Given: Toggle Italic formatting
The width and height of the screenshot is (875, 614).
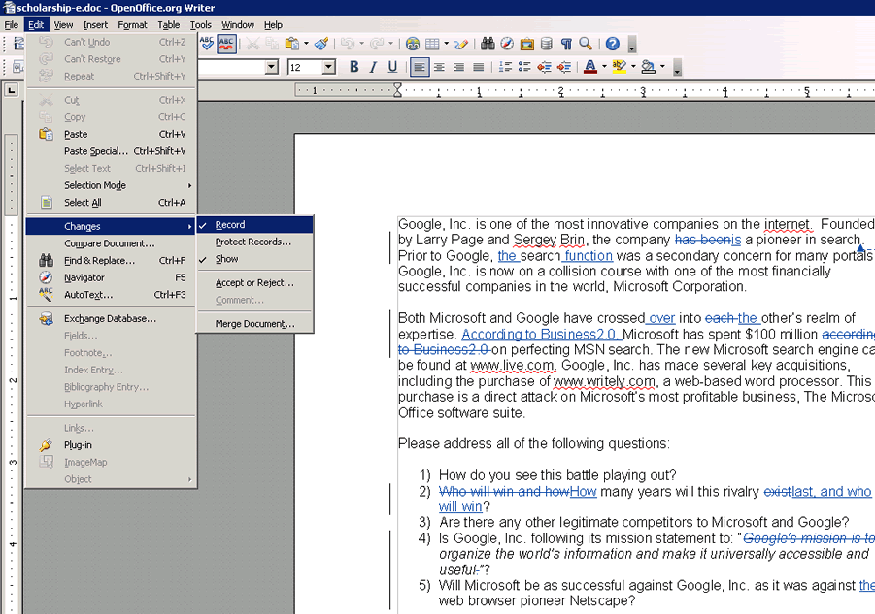Looking at the screenshot, I should point(373,68).
